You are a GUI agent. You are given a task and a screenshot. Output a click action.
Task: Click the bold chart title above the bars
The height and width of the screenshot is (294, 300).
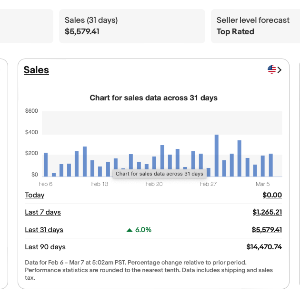pyautogui.click(x=153, y=98)
